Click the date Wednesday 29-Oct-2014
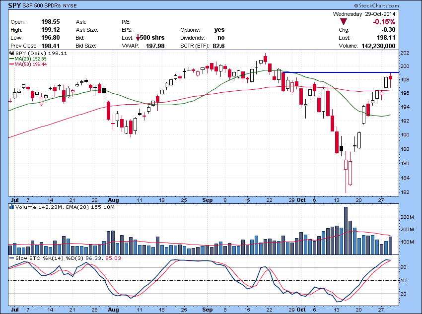This screenshot has width=422, height=314. 364,14
